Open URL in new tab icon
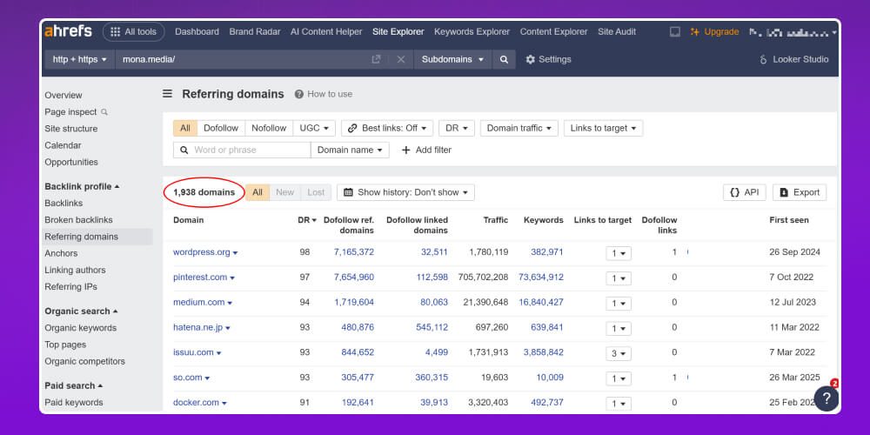 [376, 59]
